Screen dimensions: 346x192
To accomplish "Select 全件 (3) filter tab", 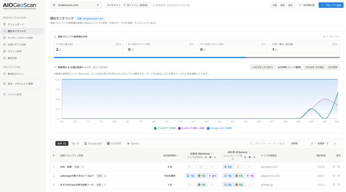I will (x=62, y=144).
